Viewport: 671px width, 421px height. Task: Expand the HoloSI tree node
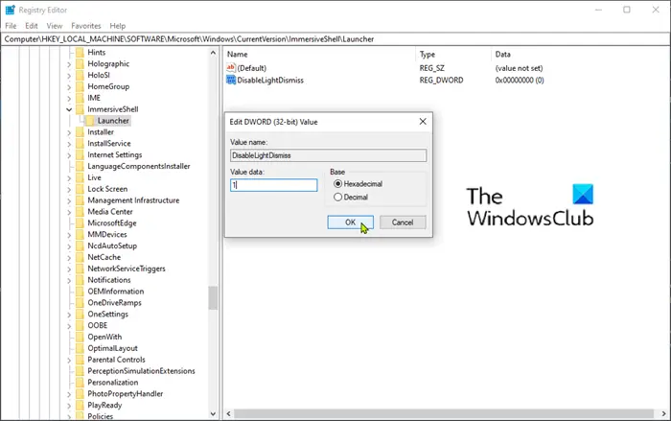click(69, 76)
